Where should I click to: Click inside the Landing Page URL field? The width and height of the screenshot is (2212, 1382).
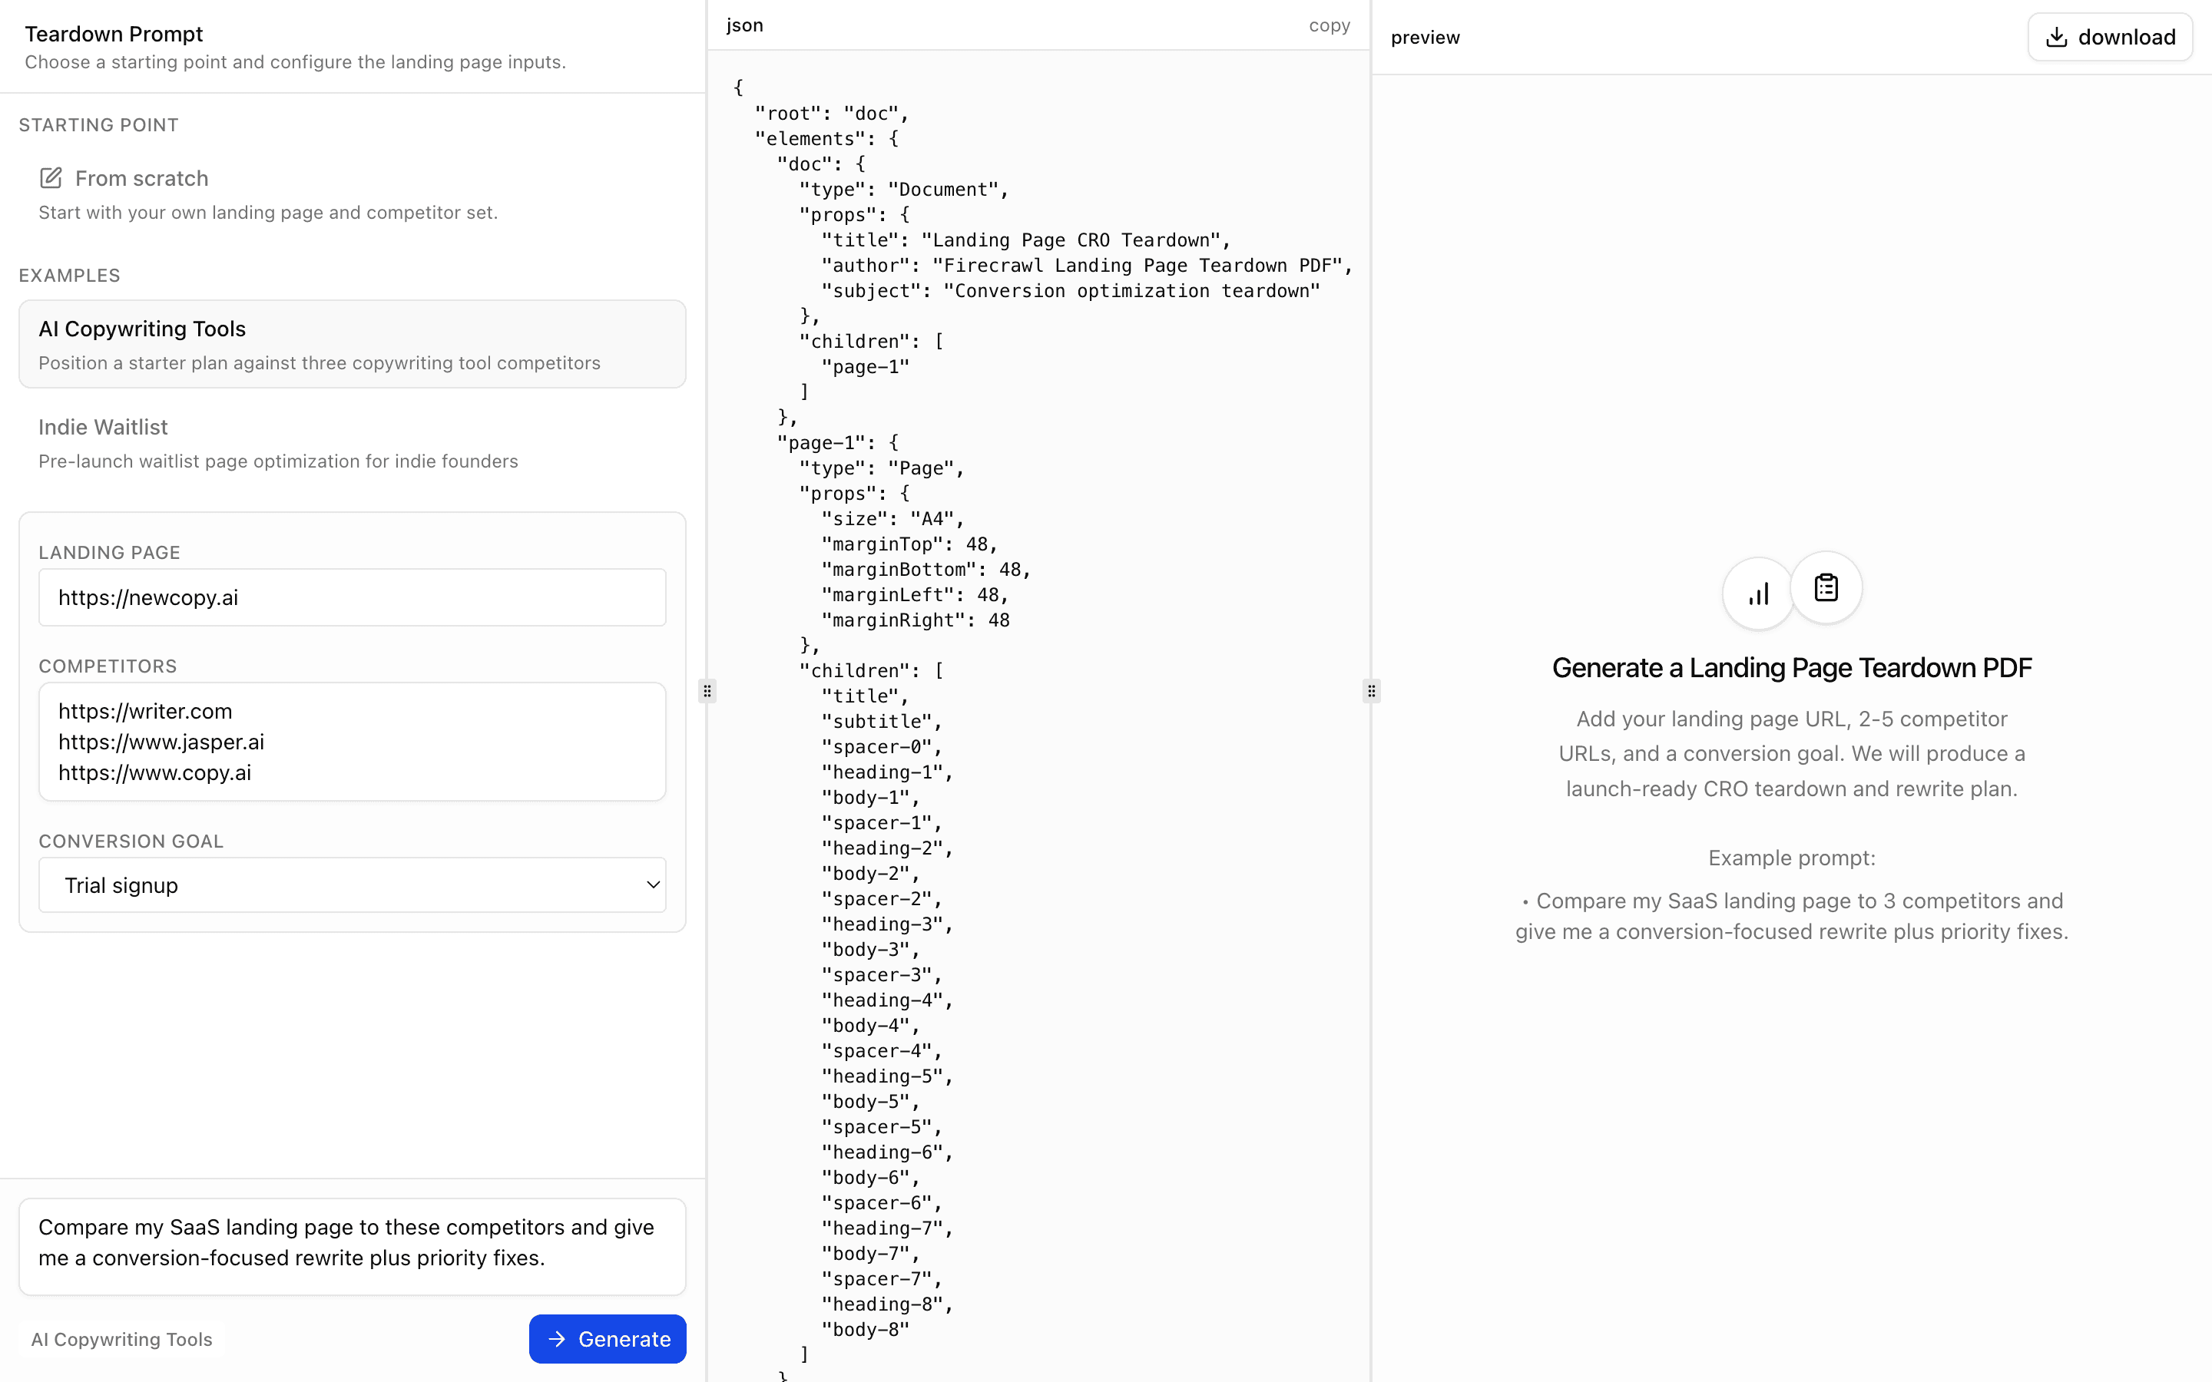tap(352, 597)
